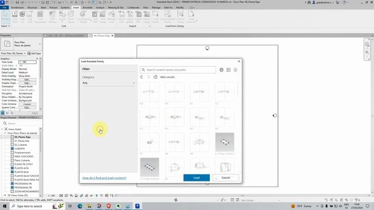Click the Print icon in quick access toolbar
Screen dimensions: 374x210
tap(43, 2)
